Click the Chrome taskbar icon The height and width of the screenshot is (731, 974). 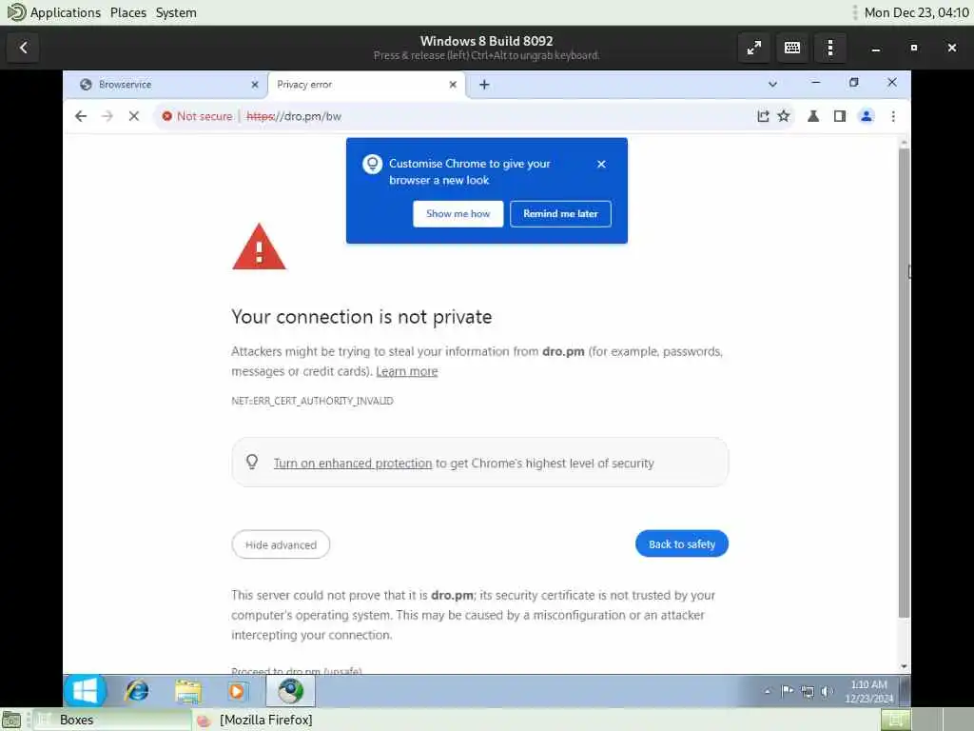pyautogui.click(x=290, y=691)
